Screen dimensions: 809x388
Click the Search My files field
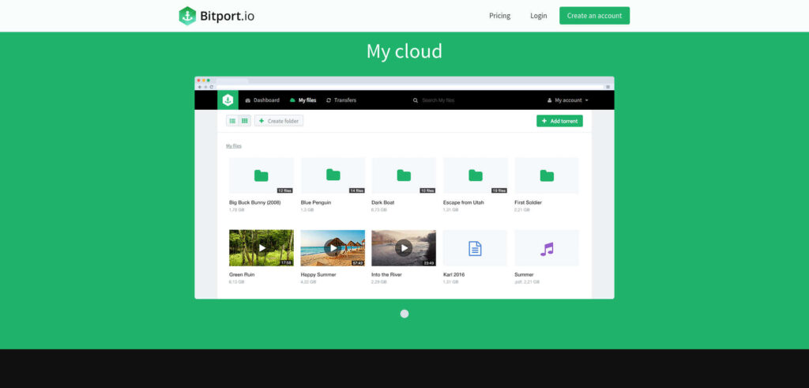pyautogui.click(x=438, y=100)
